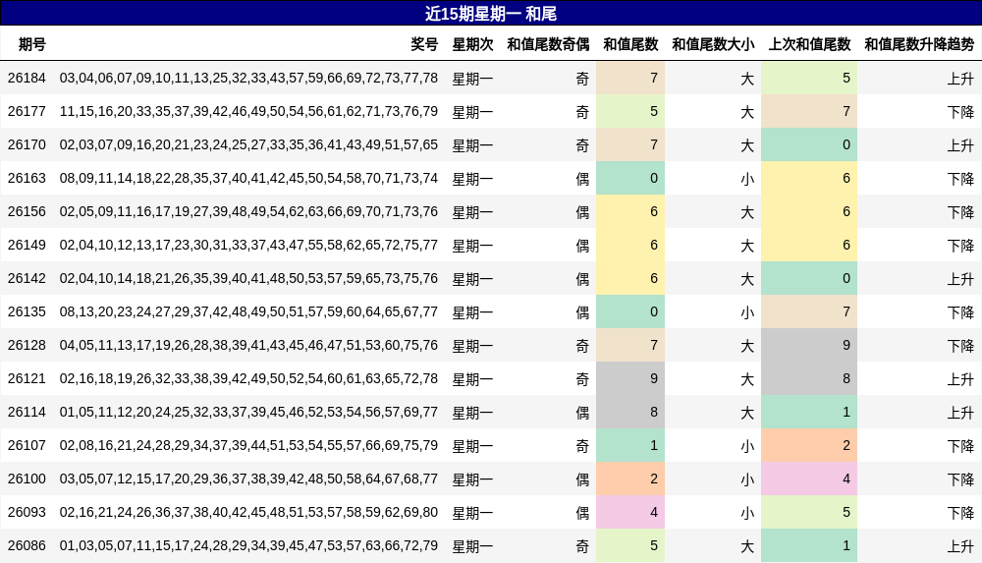The width and height of the screenshot is (982, 563).
Task: Click period number 26142
Action: click(27, 278)
